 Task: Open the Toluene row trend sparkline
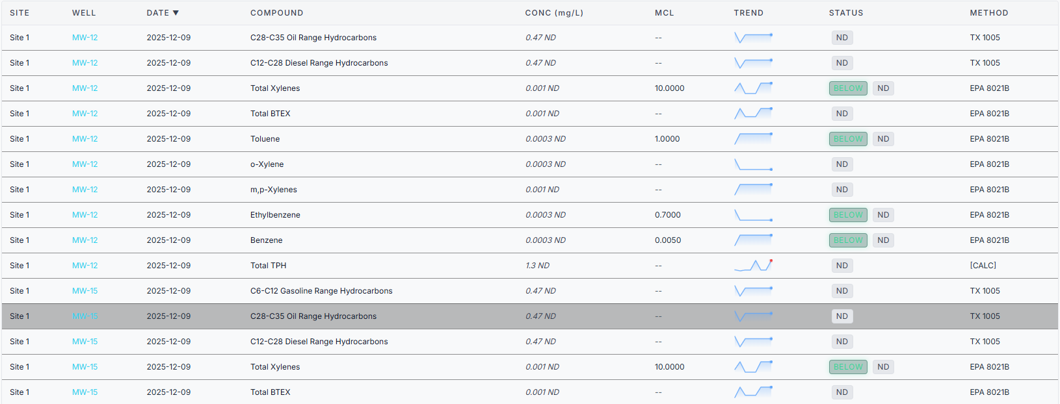tap(753, 139)
